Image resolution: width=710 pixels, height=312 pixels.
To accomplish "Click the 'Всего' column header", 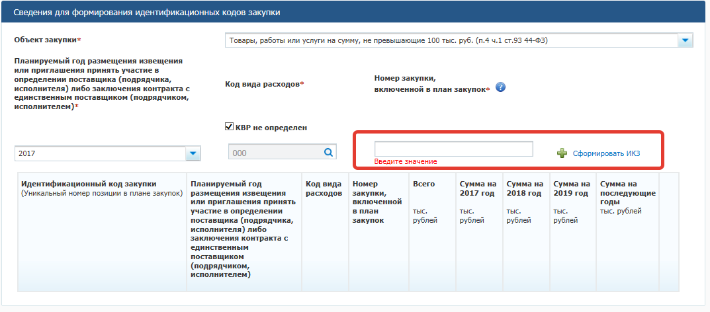I will [x=420, y=184].
